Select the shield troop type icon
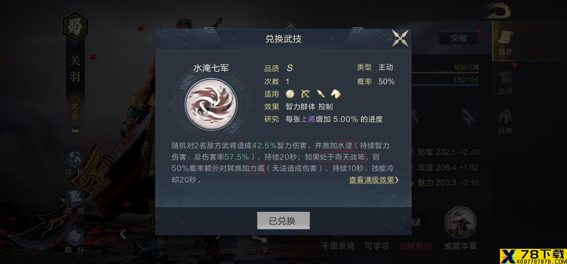 click(290, 94)
